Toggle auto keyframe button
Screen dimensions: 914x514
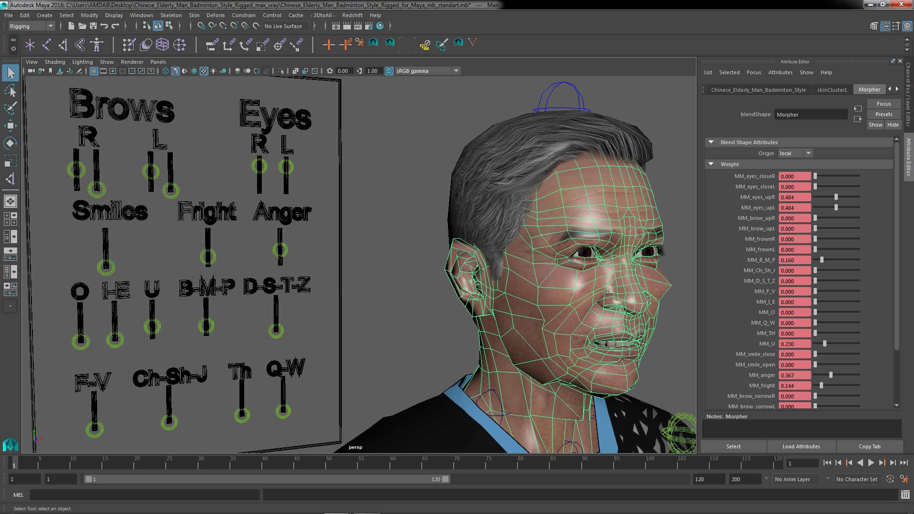click(x=890, y=479)
